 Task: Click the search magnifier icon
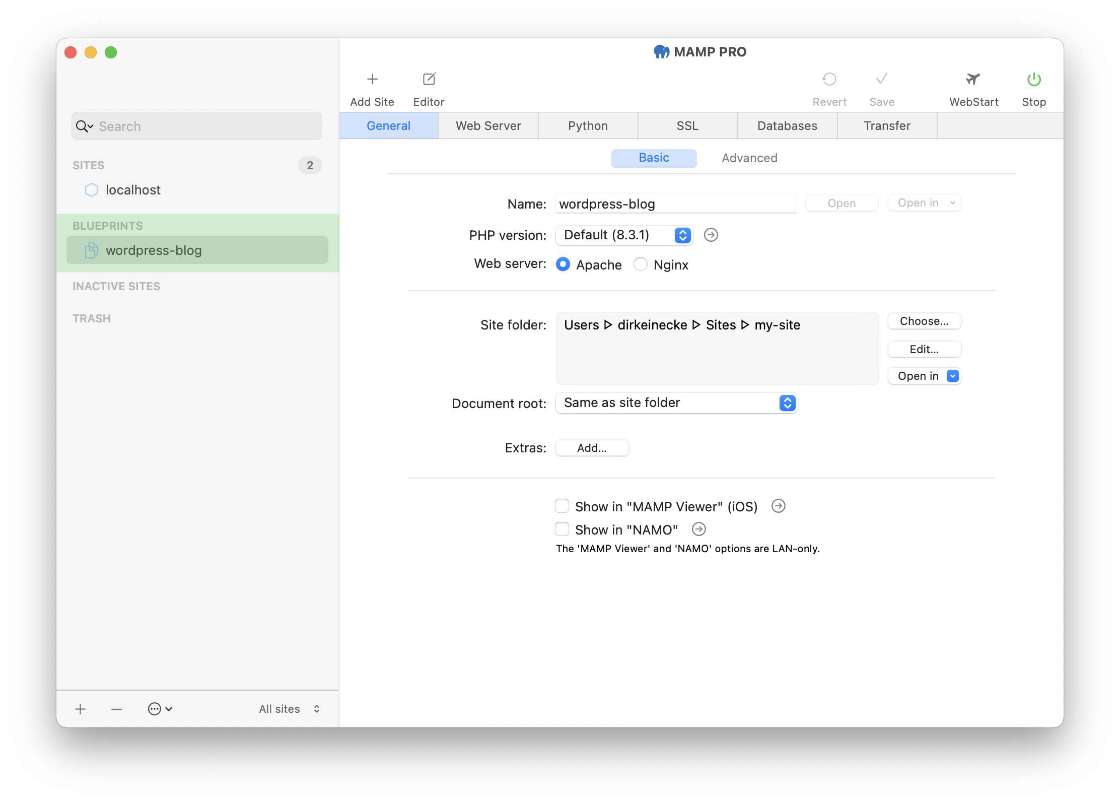pyautogui.click(x=85, y=126)
